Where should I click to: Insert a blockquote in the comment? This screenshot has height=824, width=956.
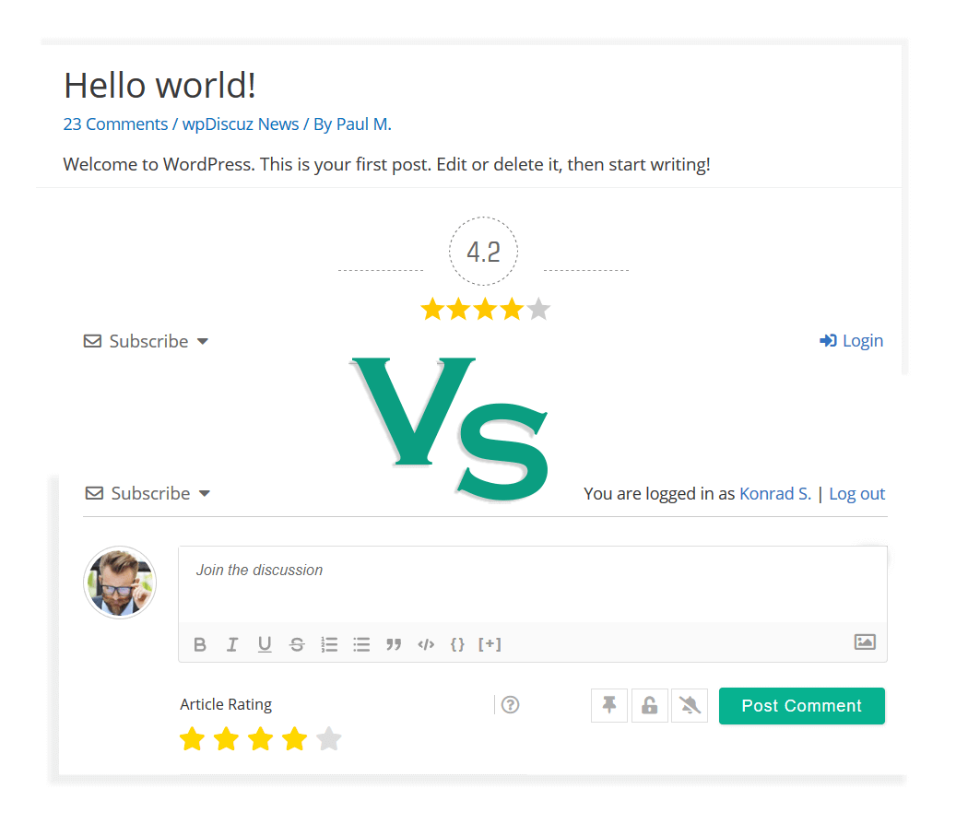pyautogui.click(x=394, y=644)
